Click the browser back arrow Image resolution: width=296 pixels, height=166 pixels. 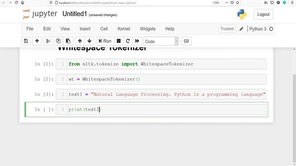pyautogui.click(x=4, y=3)
